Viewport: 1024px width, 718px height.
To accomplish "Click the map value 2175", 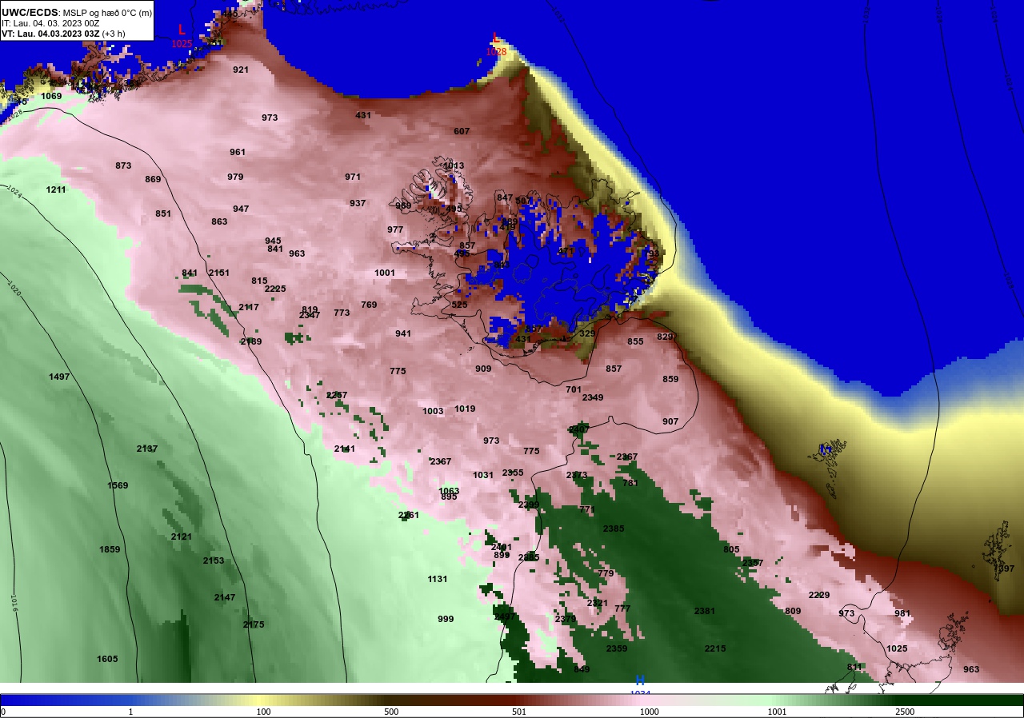I will (x=254, y=624).
